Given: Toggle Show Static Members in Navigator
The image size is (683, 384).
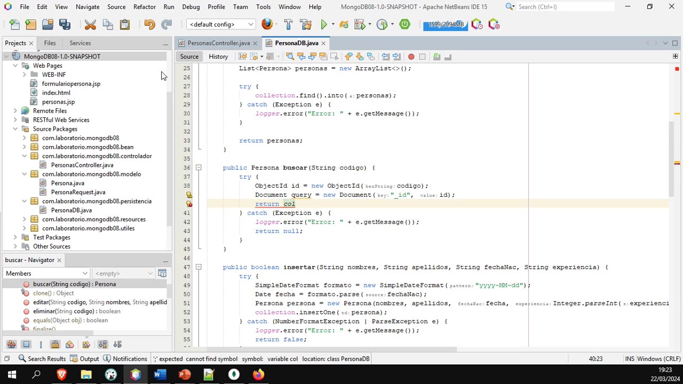Looking at the screenshot, I should (41, 344).
